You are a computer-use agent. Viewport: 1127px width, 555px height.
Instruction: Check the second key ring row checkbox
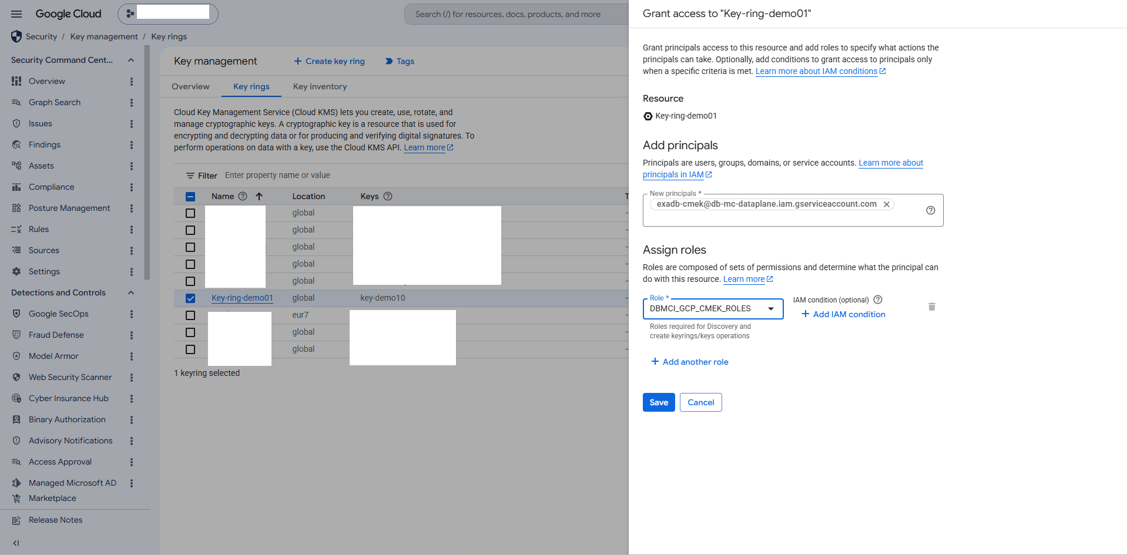(x=190, y=230)
